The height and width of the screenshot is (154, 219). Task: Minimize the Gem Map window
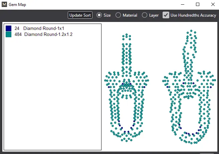pyautogui.click(x=182, y=5)
